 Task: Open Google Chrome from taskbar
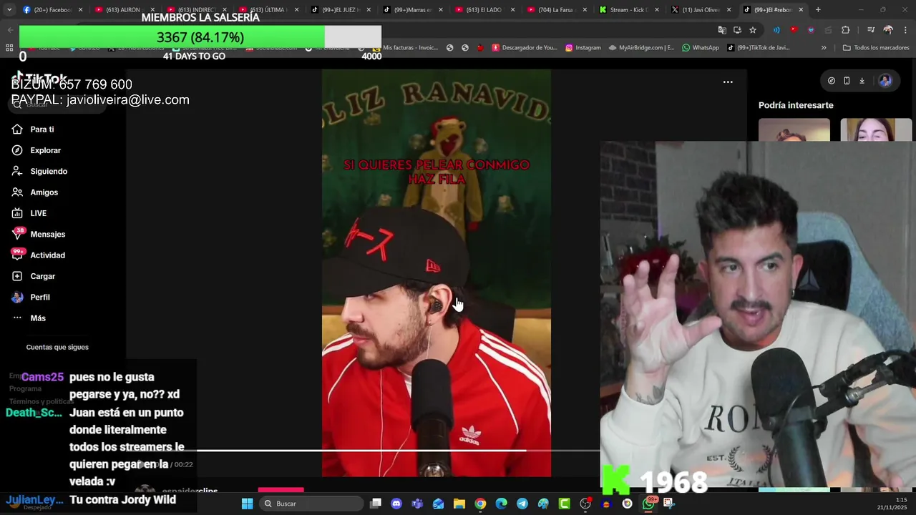coord(480,504)
